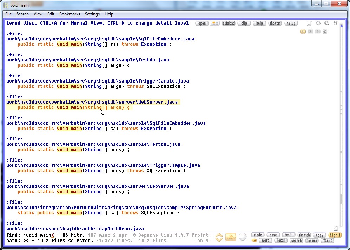Click the X icon in the top toolbar
Viewport: 350px width, 250px height.
point(336,24)
